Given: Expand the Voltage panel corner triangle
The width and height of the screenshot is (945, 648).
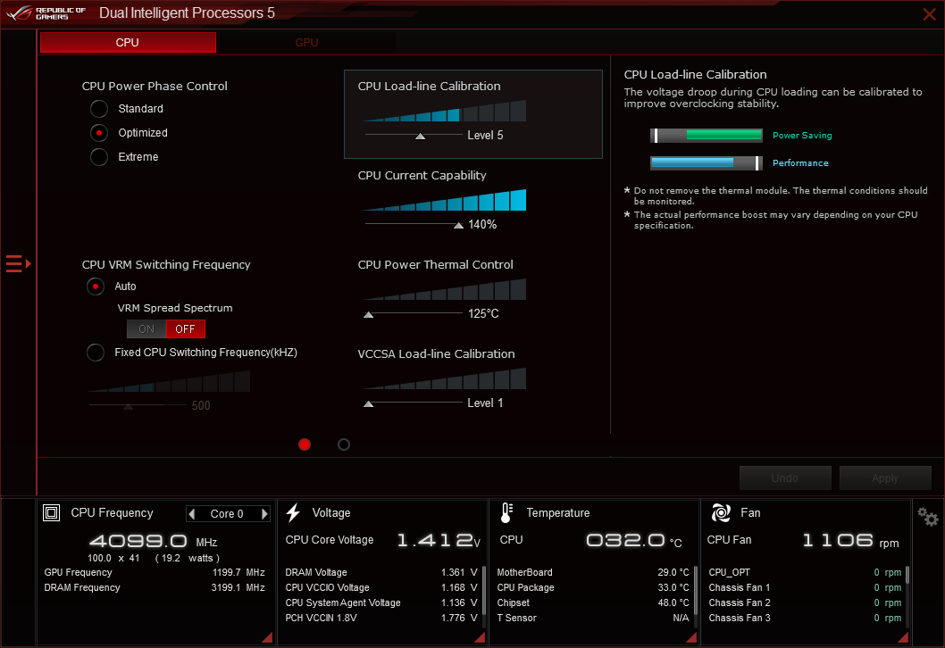Looking at the screenshot, I should [x=480, y=636].
